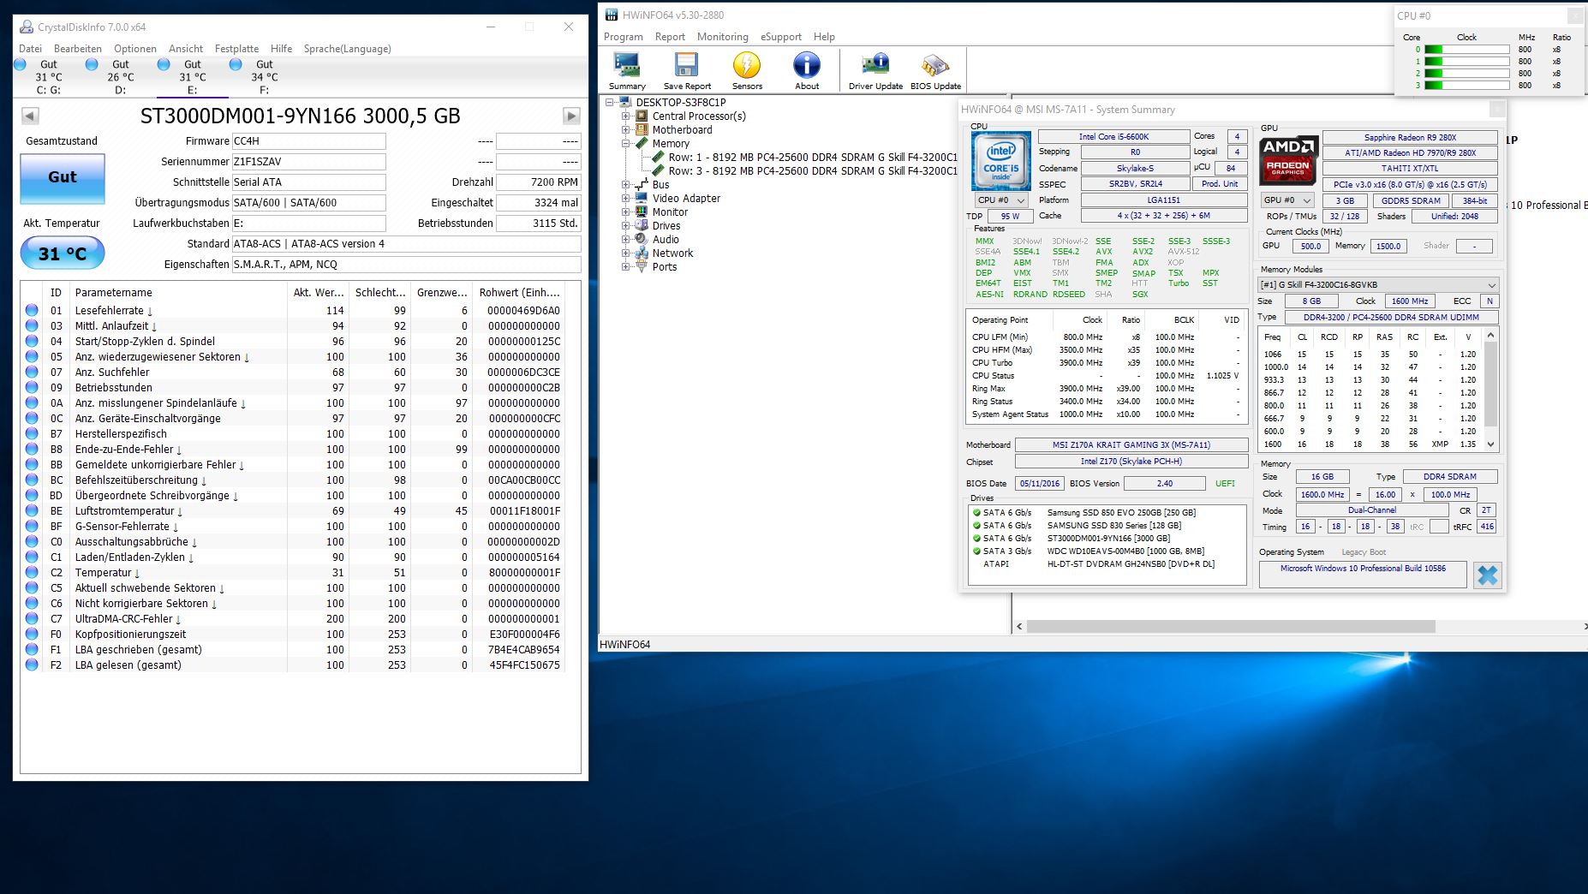Close System Summary with blue X button
The image size is (1588, 894).
(1488, 575)
